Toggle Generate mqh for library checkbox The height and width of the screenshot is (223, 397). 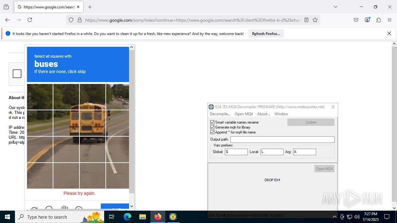[x=212, y=127]
